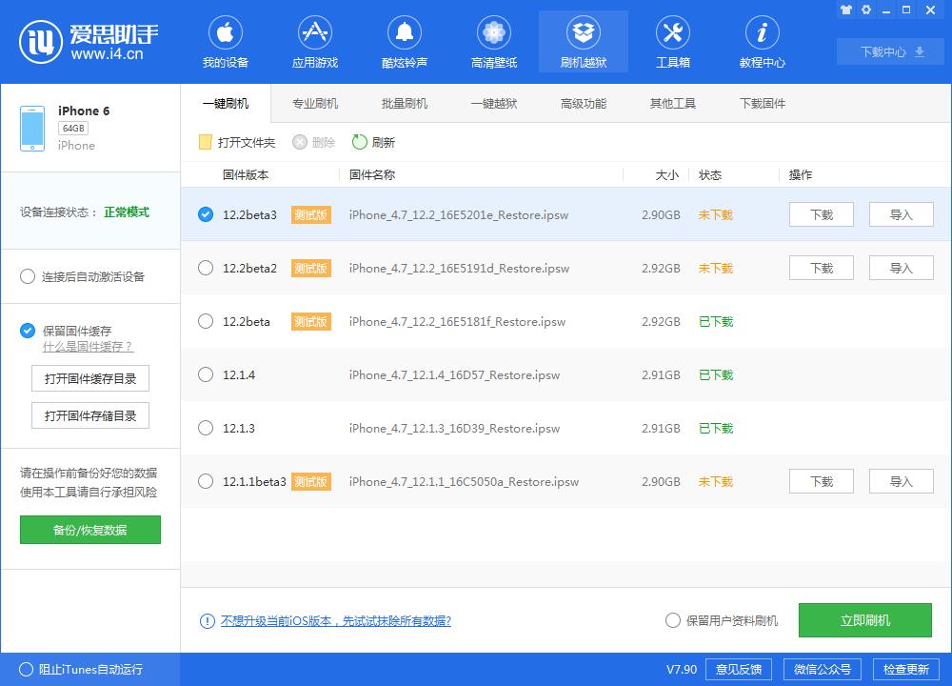Switch to the 一键越狱 tab

coord(494,103)
